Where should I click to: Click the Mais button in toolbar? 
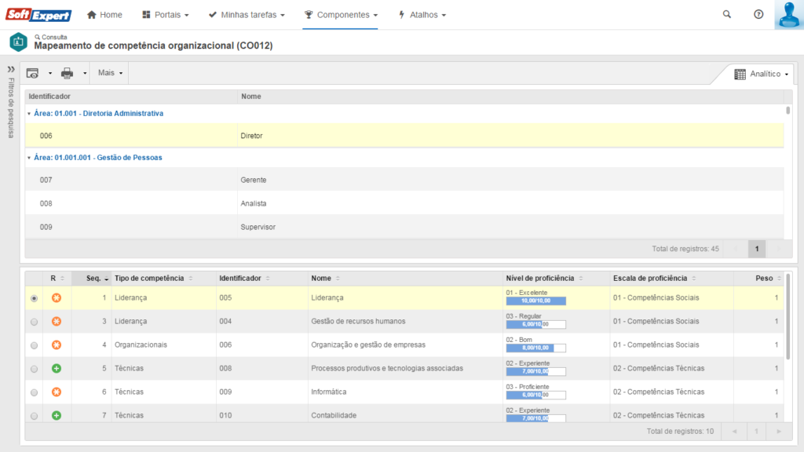click(111, 73)
